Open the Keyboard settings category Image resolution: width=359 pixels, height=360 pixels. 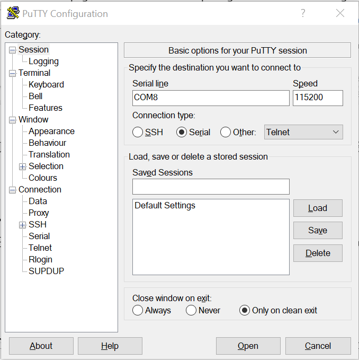(46, 85)
